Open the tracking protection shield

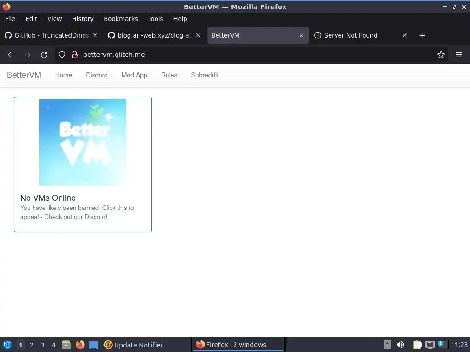62,55
